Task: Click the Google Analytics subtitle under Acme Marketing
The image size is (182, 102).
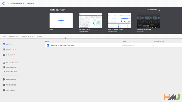Action: (x=83, y=32)
